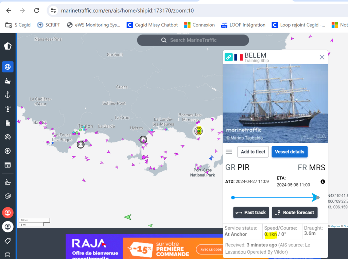Image resolution: width=348 pixels, height=259 pixels.
Task: Click the Vessel details button
Action: (290, 152)
